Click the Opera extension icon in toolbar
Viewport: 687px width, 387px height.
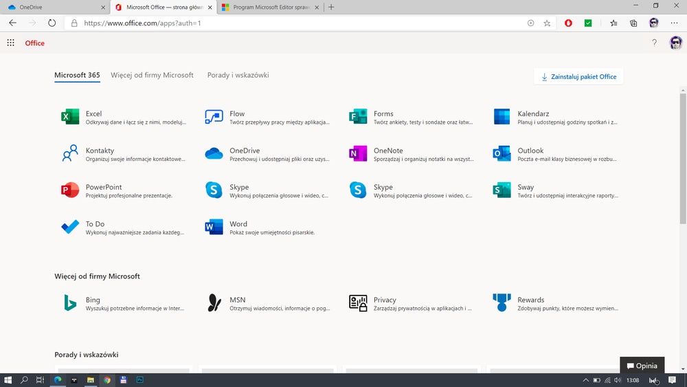coord(568,23)
